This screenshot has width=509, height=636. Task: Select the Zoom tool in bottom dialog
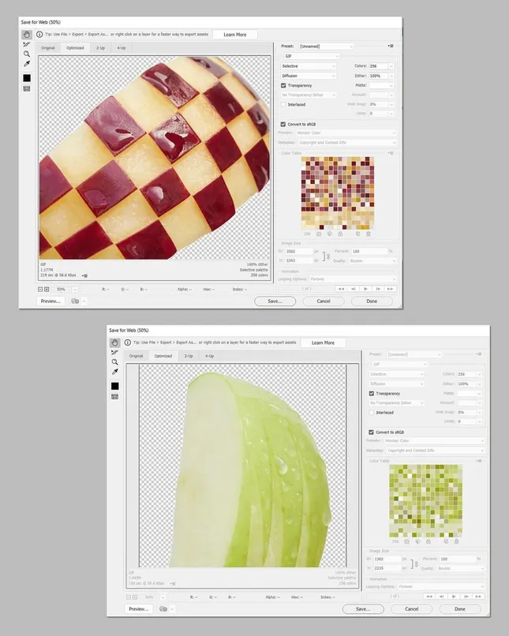point(114,362)
